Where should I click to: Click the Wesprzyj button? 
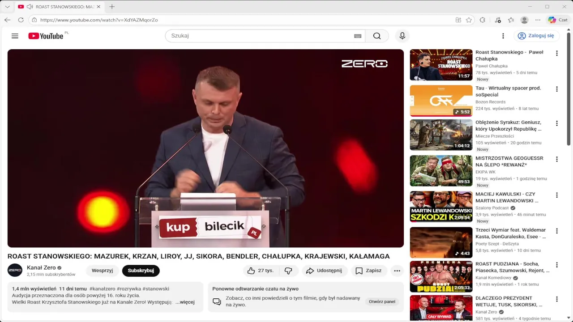(x=102, y=271)
